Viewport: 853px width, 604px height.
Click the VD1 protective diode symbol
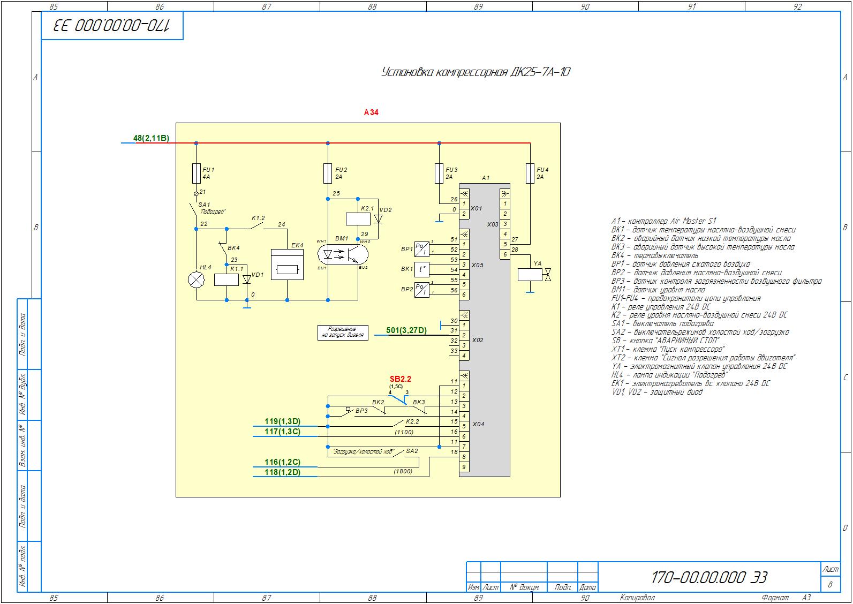coord(247,280)
